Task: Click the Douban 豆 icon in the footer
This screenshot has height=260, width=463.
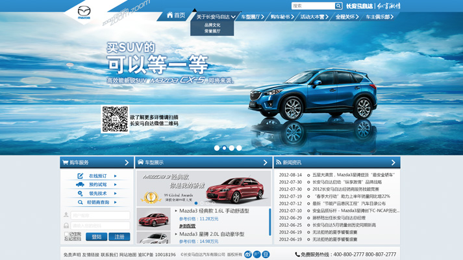Action: [x=266, y=254]
